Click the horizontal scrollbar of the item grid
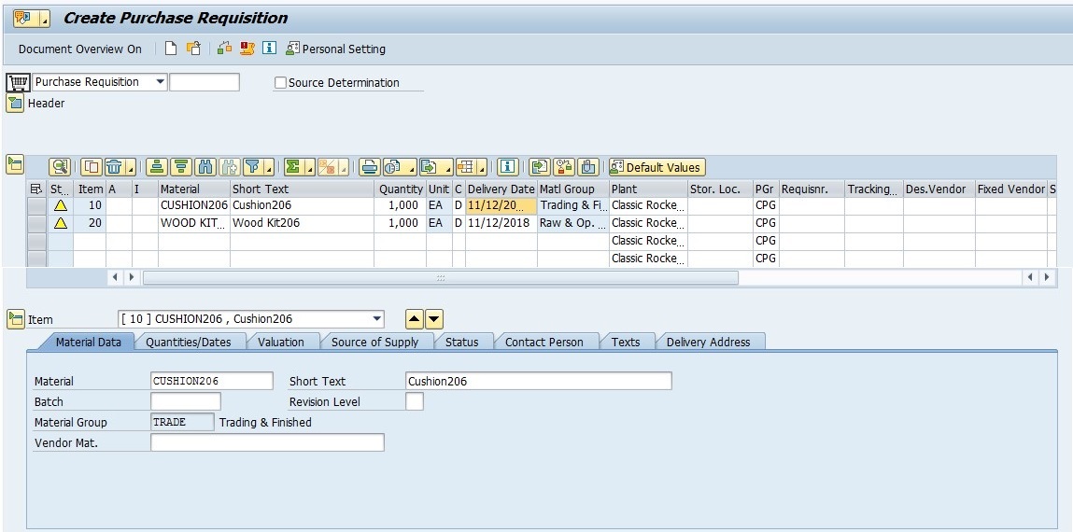The width and height of the screenshot is (1073, 532). pyautogui.click(x=439, y=277)
